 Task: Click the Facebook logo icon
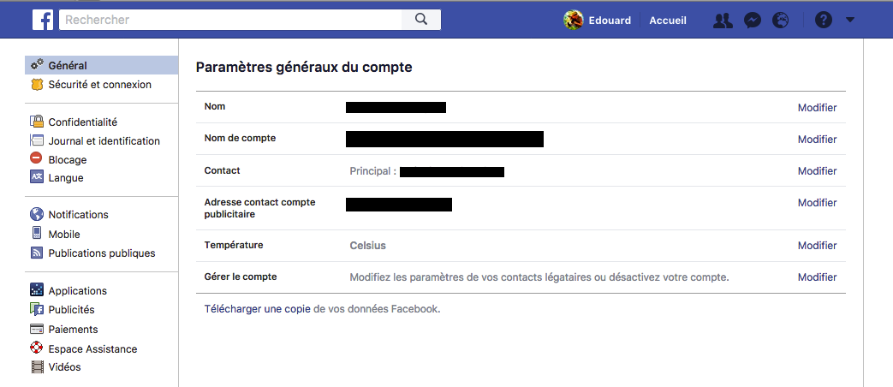[43, 20]
